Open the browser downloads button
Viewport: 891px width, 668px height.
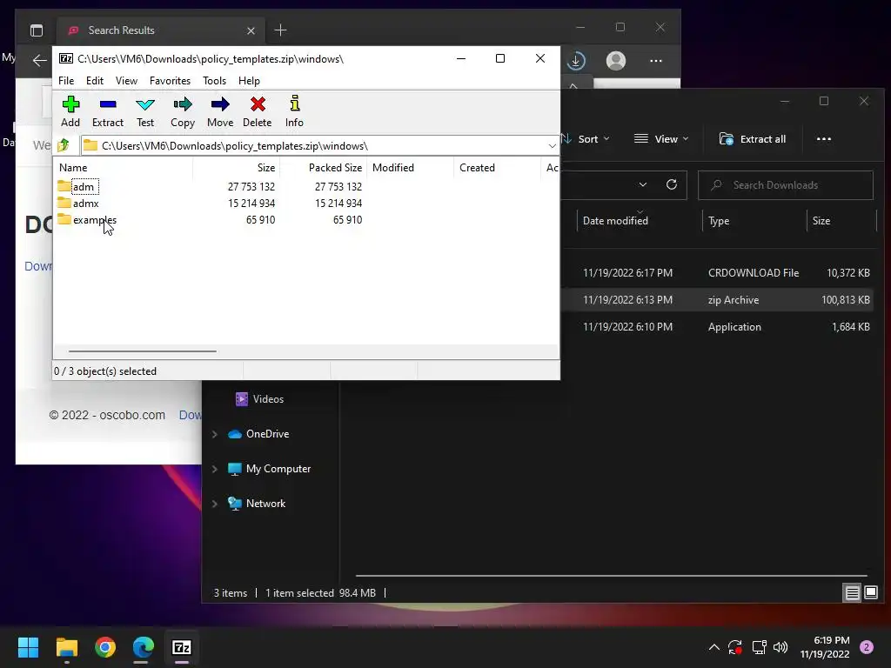pos(576,60)
